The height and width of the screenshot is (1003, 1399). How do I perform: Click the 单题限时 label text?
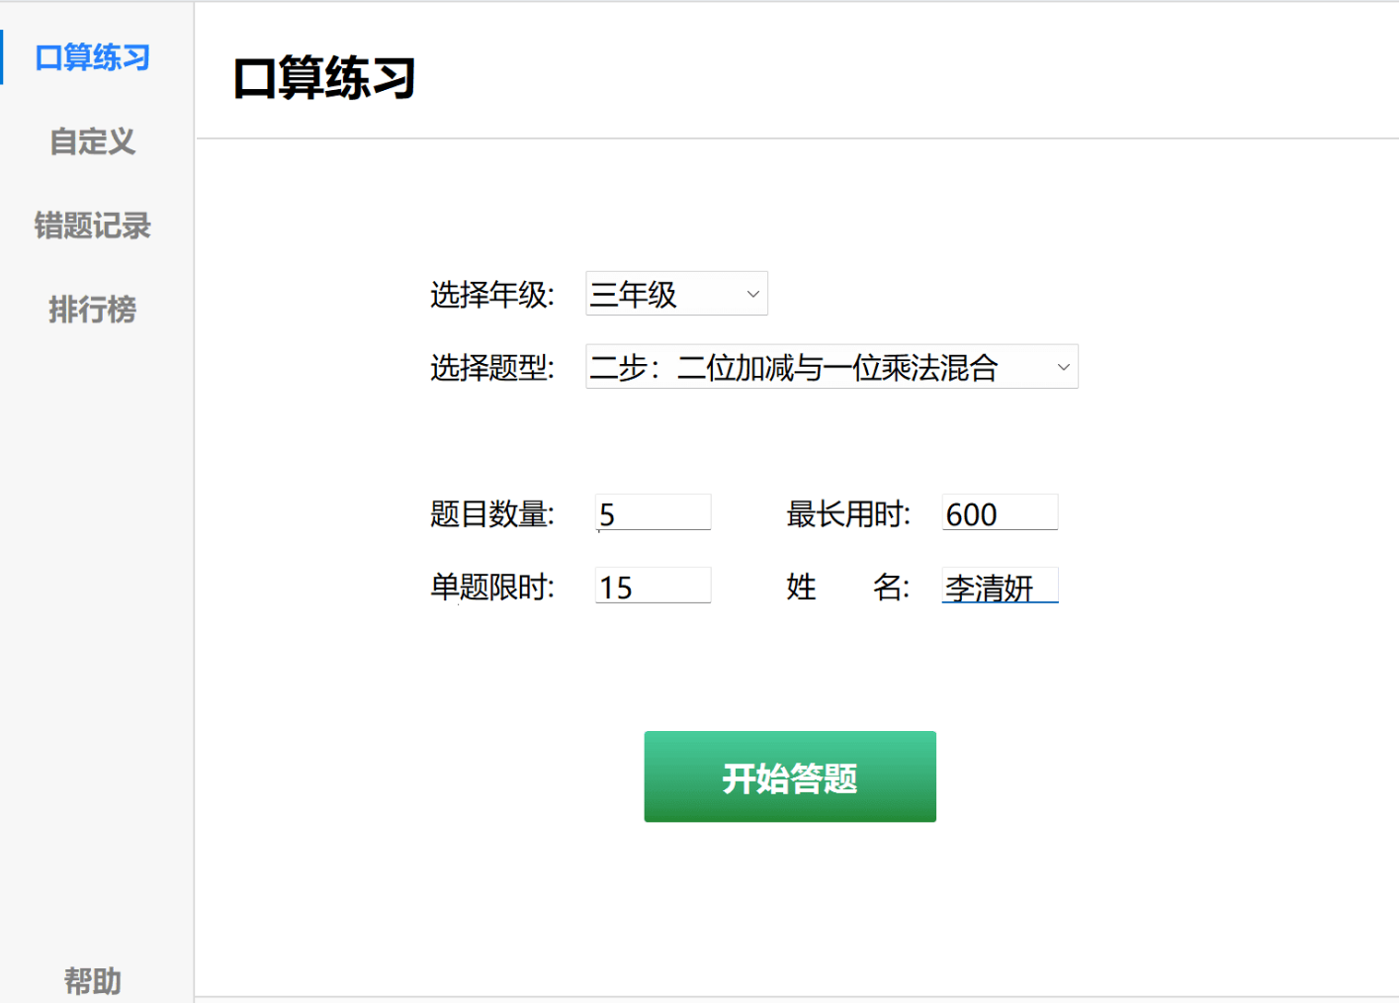coord(491,588)
